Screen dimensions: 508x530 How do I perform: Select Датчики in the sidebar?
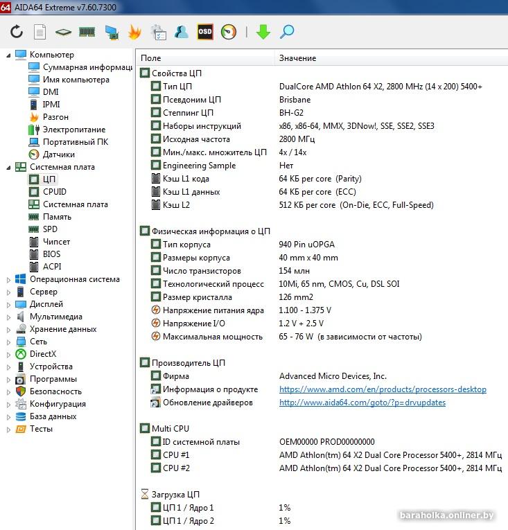58,154
